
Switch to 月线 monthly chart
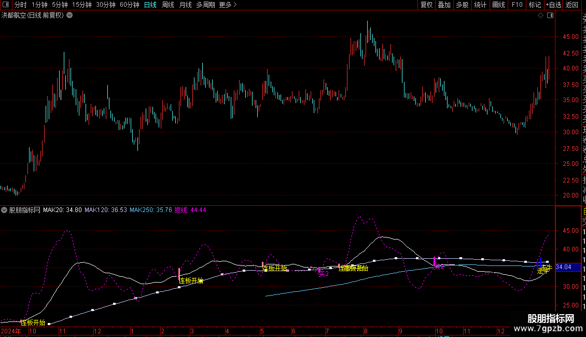point(185,5)
